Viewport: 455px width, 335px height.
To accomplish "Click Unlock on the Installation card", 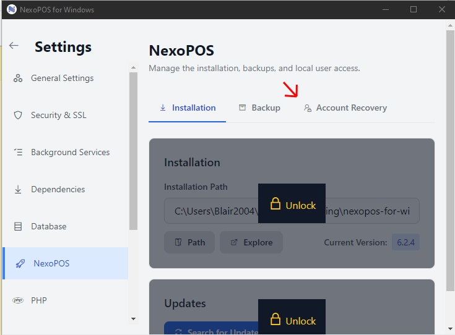I will 292,203.
